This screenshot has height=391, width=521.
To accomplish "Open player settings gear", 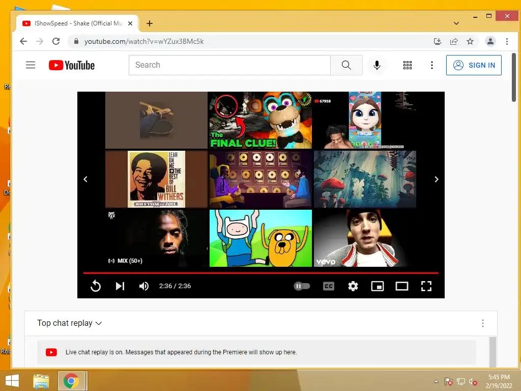I will tap(353, 286).
